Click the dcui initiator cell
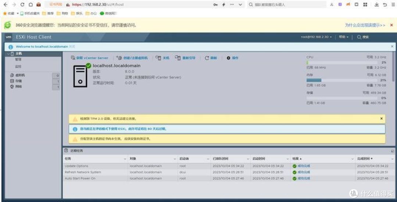The width and height of the screenshot is (397, 202). [x=182, y=172]
